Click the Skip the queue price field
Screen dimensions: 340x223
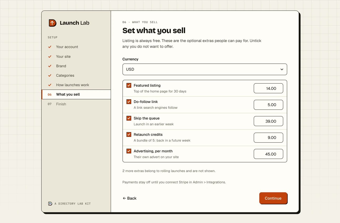(x=268, y=121)
